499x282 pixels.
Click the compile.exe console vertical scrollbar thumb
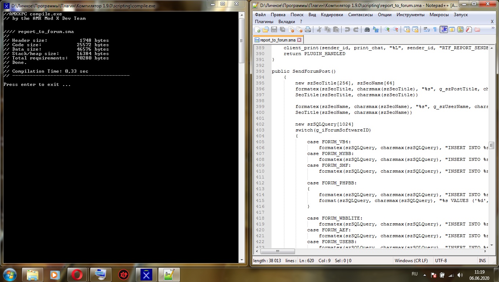(242, 40)
